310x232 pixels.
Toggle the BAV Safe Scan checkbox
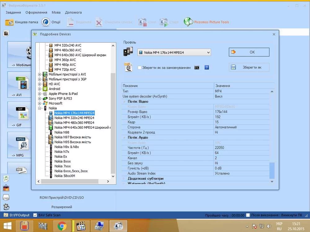[35, 215]
